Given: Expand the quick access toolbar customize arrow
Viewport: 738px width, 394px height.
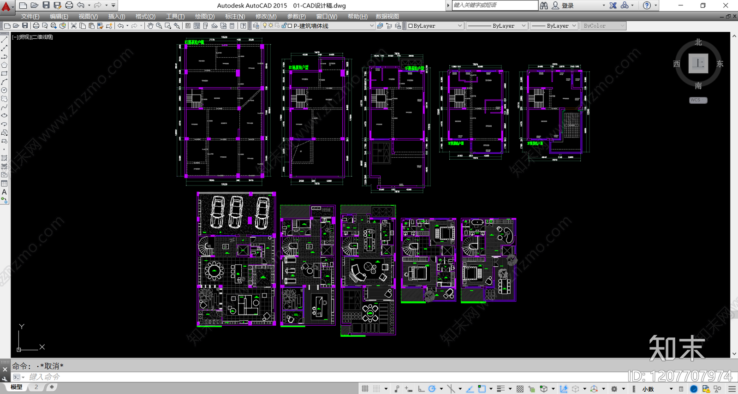Looking at the screenshot, I should pos(113,5).
